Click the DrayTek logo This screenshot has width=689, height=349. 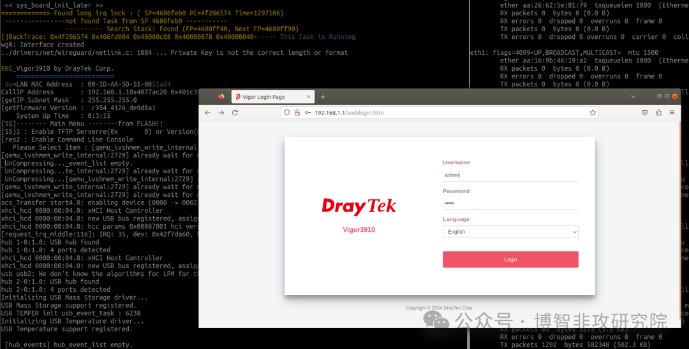[359, 206]
